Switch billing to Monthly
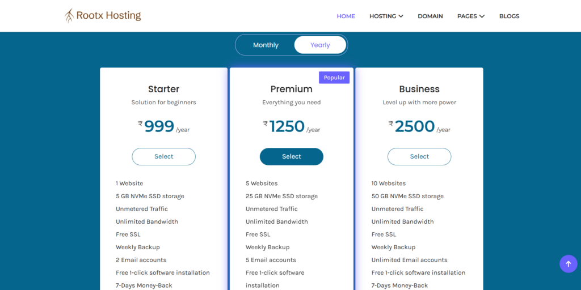Screen dimensions: 581x290 click(x=266, y=45)
